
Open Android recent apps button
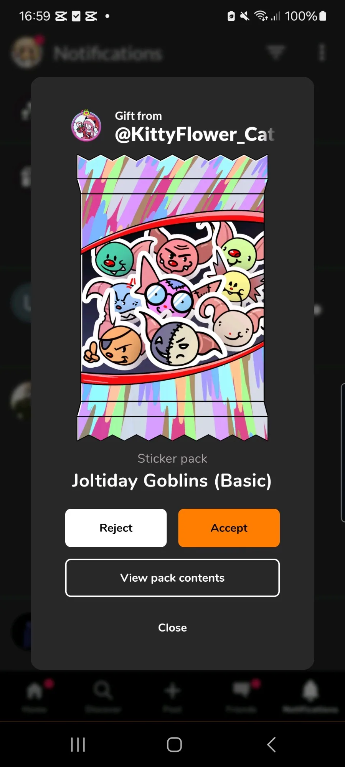tap(78, 745)
